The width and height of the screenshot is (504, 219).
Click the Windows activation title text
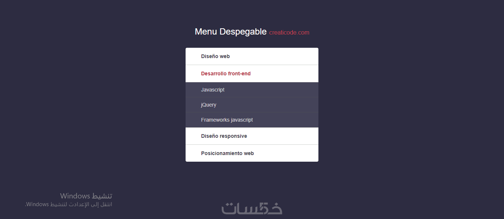(x=86, y=196)
